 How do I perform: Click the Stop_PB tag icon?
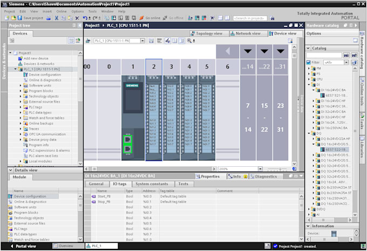pos(93,201)
